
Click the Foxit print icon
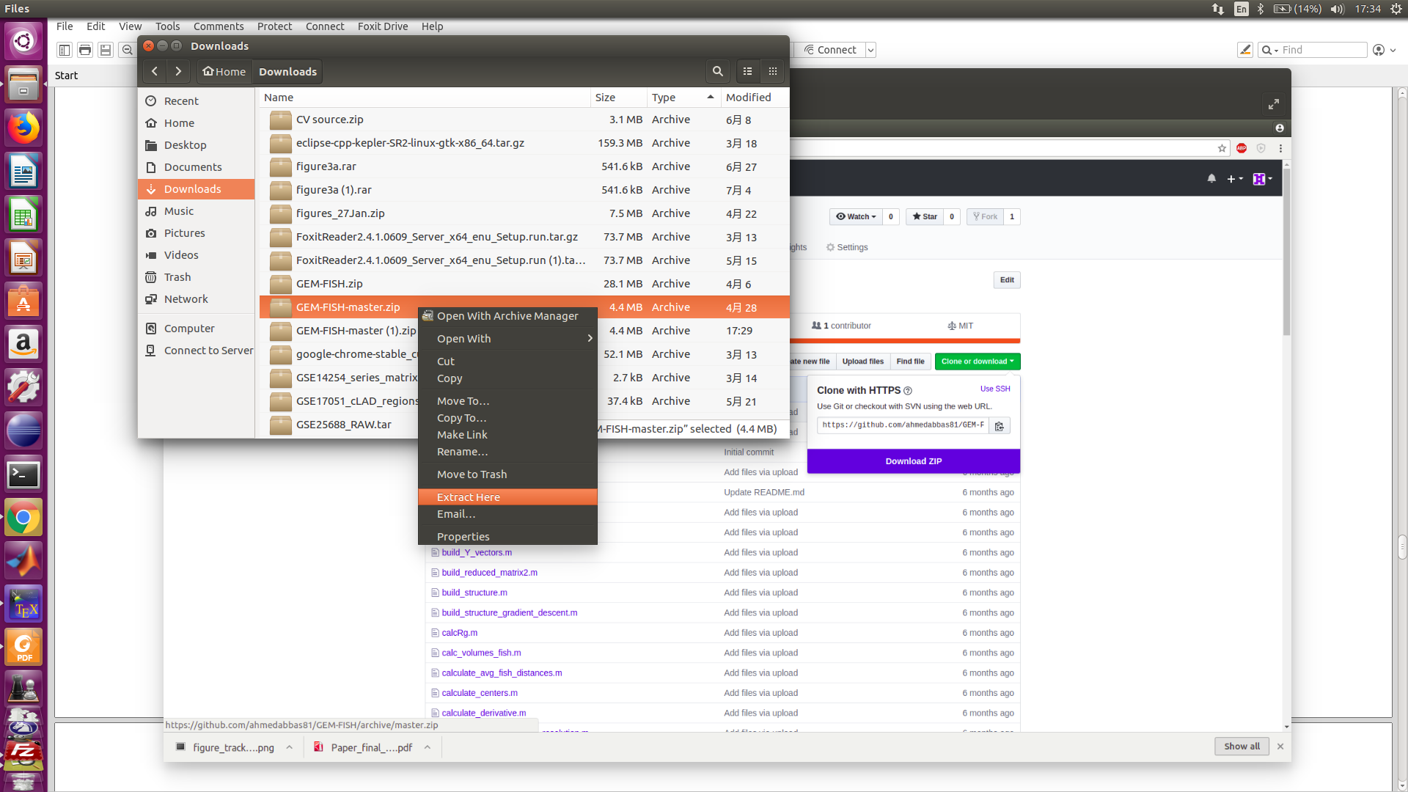point(85,50)
